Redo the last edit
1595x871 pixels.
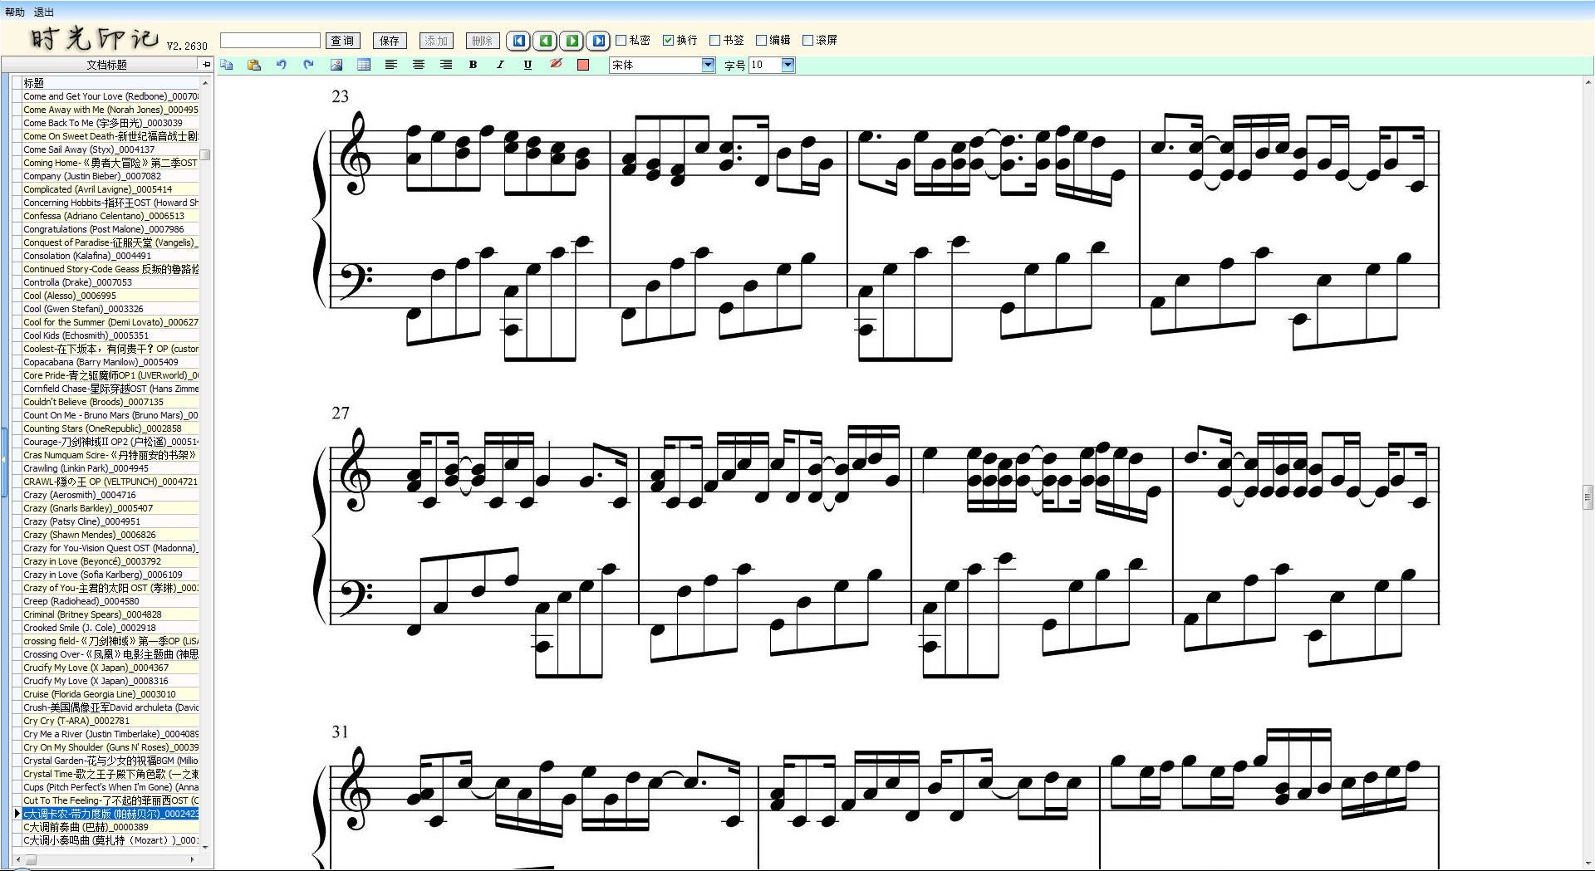click(x=309, y=65)
